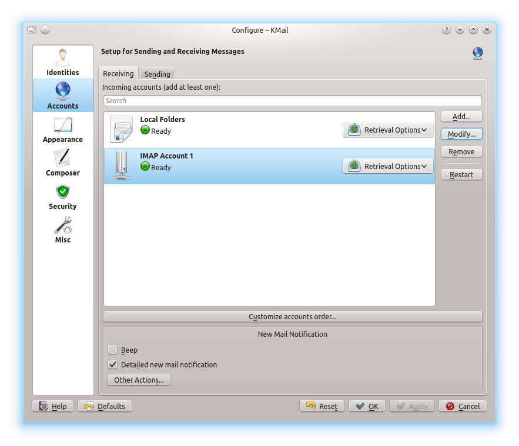
Task: Click the KMail window menu icon in title bar
Action: (x=32, y=30)
